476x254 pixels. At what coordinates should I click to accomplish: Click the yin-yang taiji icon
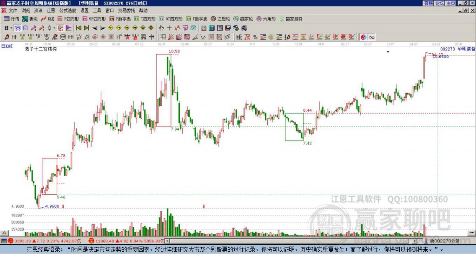(x=364, y=37)
